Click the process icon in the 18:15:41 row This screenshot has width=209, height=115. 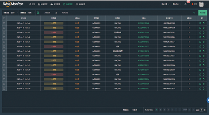(x=200, y=42)
